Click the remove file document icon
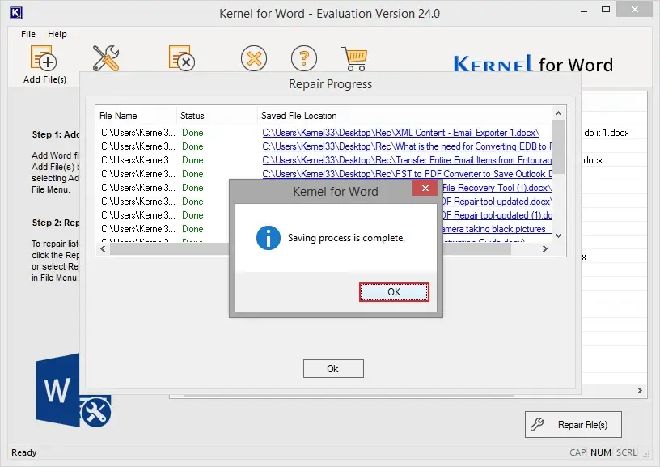This screenshot has height=467, width=660. tap(181, 57)
